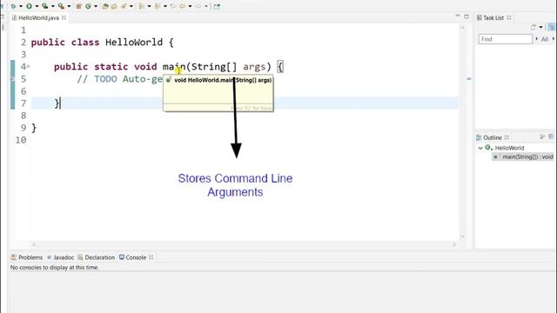
Task: Close the Task List view
Action: pyautogui.click(x=509, y=17)
